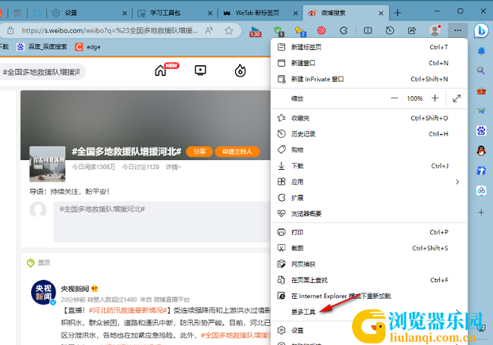This screenshot has height=345, width=493.
Task: Click the read aloud icon in address bar
Action: [x=209, y=30]
